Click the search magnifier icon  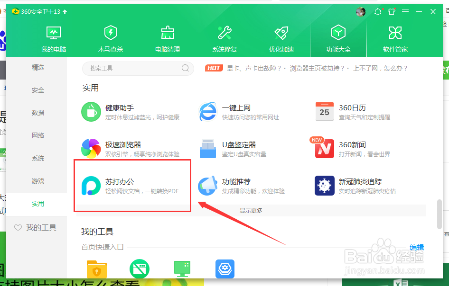pyautogui.click(x=185, y=68)
